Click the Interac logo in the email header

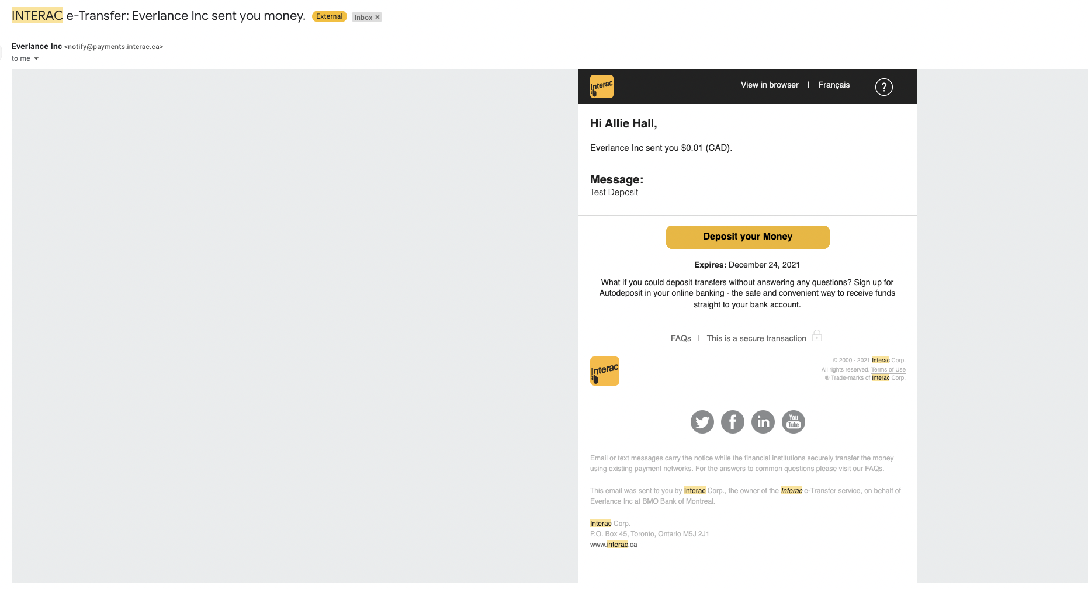coord(601,86)
